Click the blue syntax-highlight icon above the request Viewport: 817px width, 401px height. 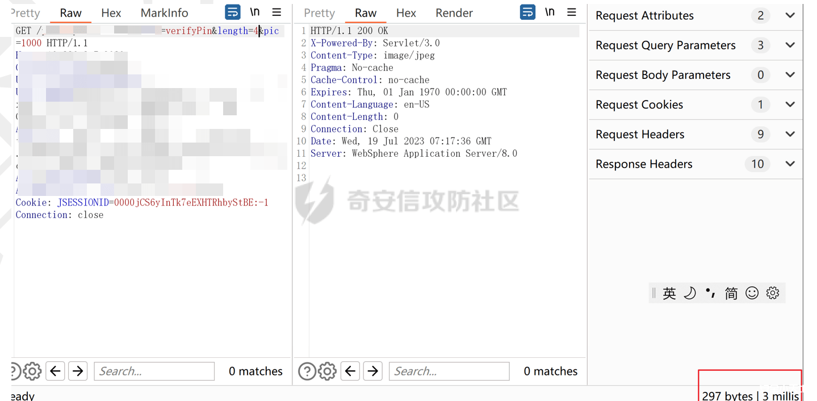(x=232, y=11)
